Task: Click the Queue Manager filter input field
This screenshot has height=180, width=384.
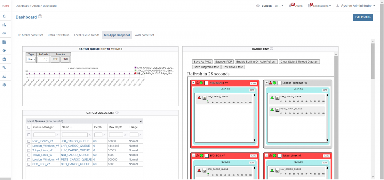Action: coord(44,135)
